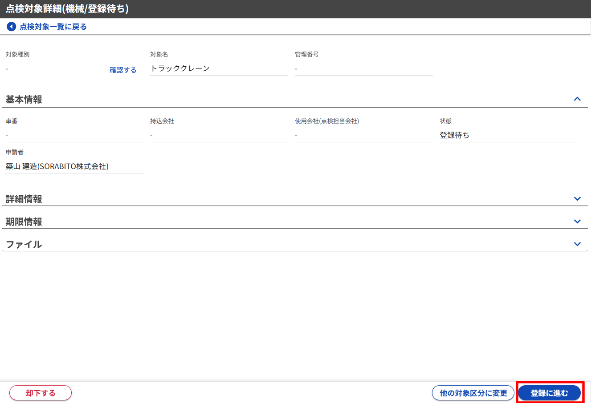Expand the 期限情報 section chevron
The height and width of the screenshot is (403, 591).
[577, 222]
